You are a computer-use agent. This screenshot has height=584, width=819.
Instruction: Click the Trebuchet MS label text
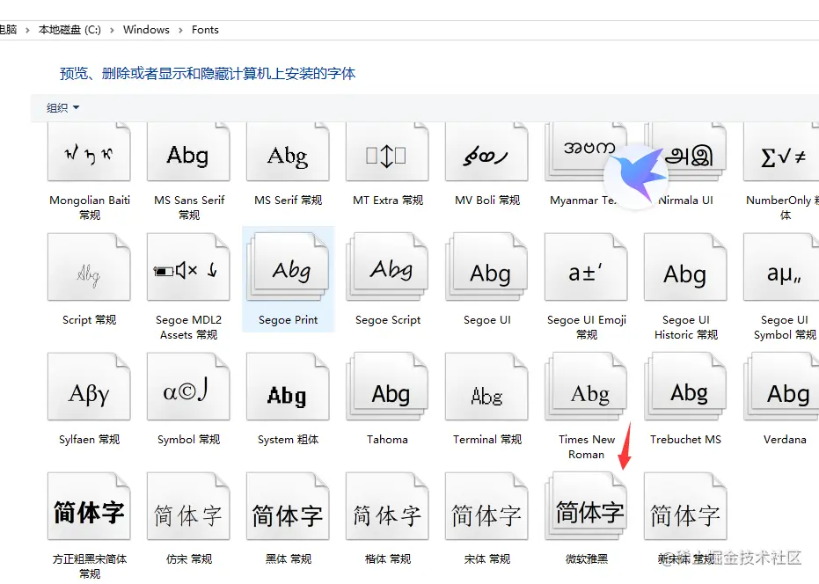685,439
